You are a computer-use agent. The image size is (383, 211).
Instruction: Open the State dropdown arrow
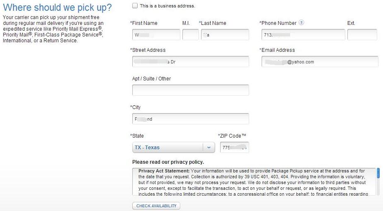click(x=209, y=148)
